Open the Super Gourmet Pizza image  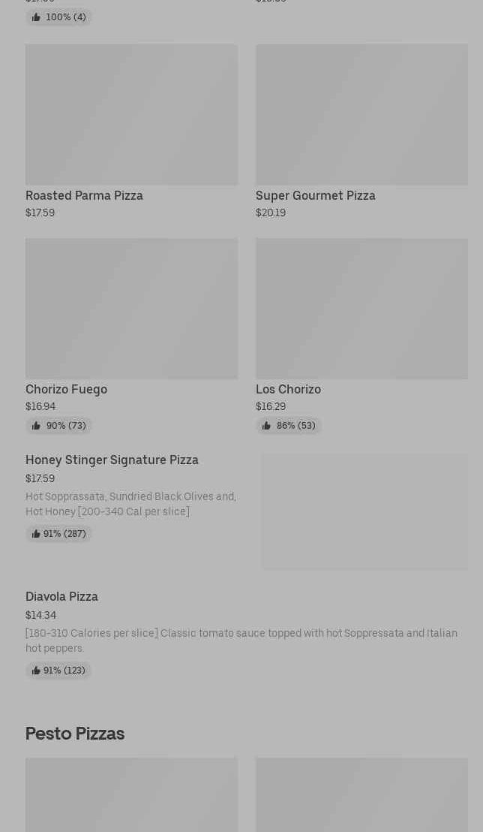pos(361,114)
